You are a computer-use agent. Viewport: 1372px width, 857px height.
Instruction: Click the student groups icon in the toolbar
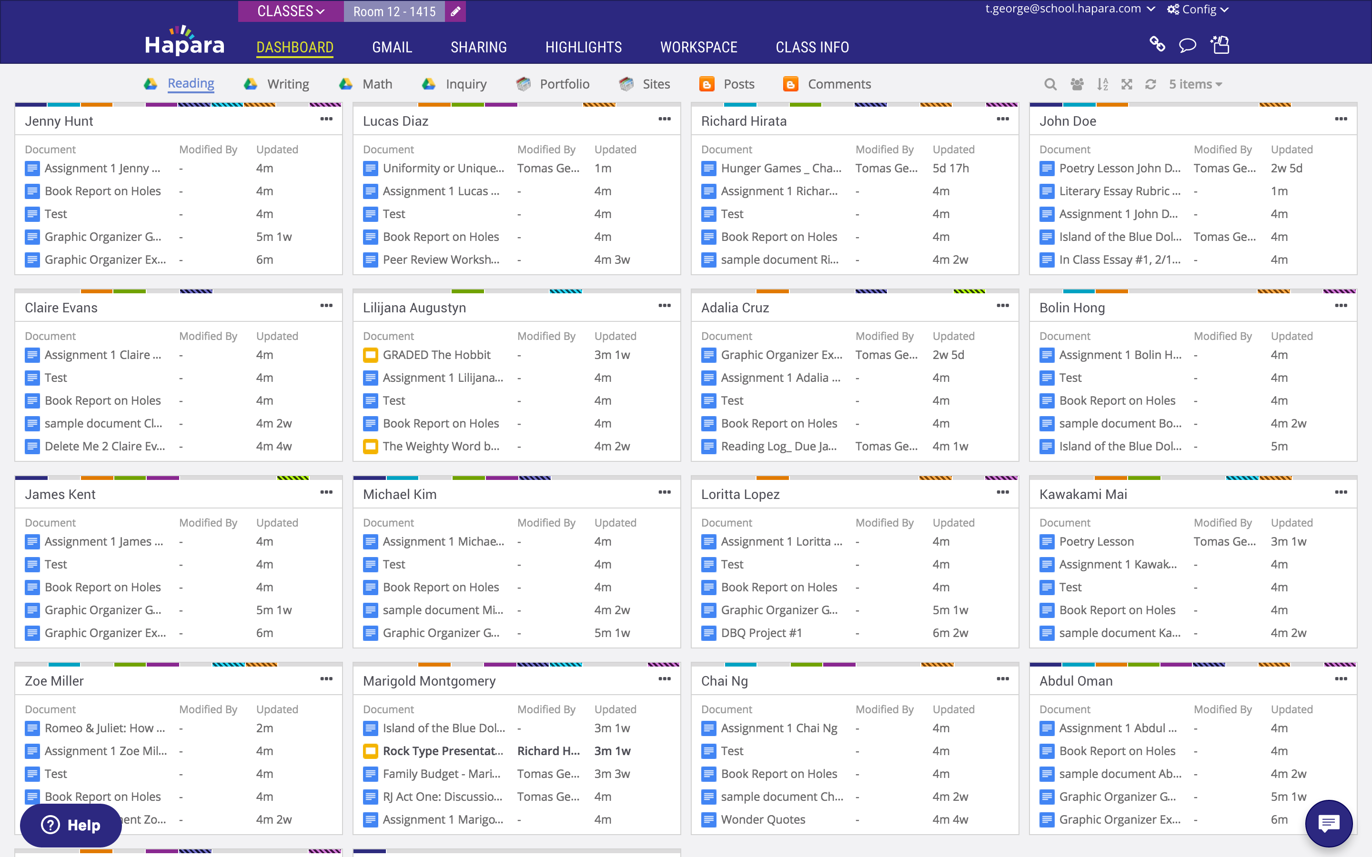pos(1077,84)
